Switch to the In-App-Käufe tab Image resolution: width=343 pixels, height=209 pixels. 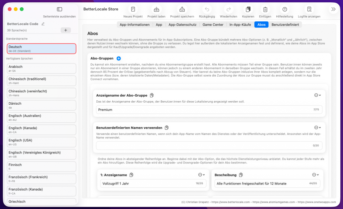pos(240,24)
